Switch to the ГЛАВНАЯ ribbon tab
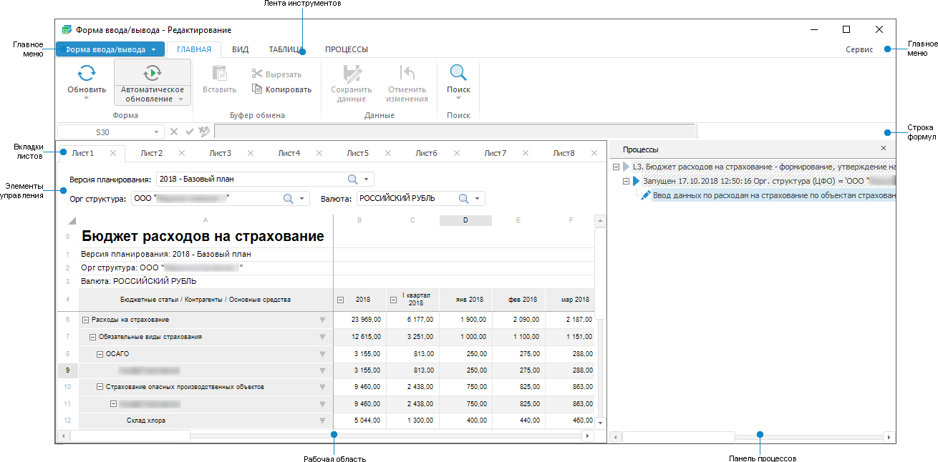The width and height of the screenshot is (938, 462). [x=194, y=49]
